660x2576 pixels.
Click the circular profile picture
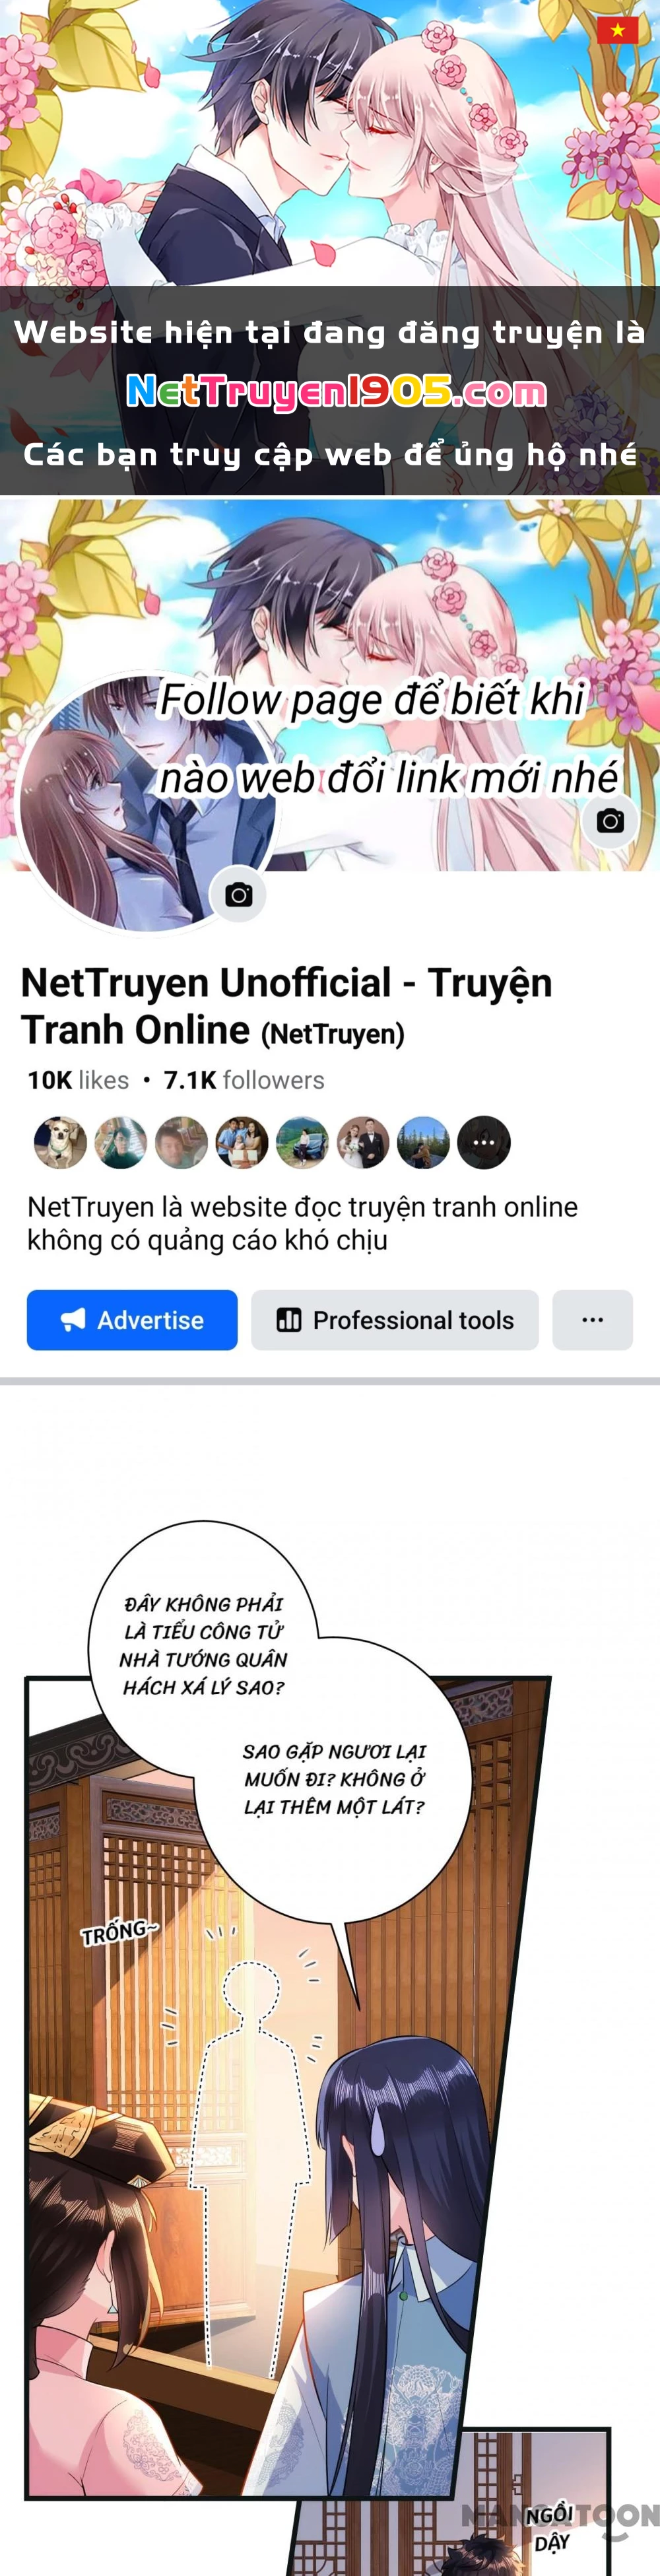(x=148, y=803)
